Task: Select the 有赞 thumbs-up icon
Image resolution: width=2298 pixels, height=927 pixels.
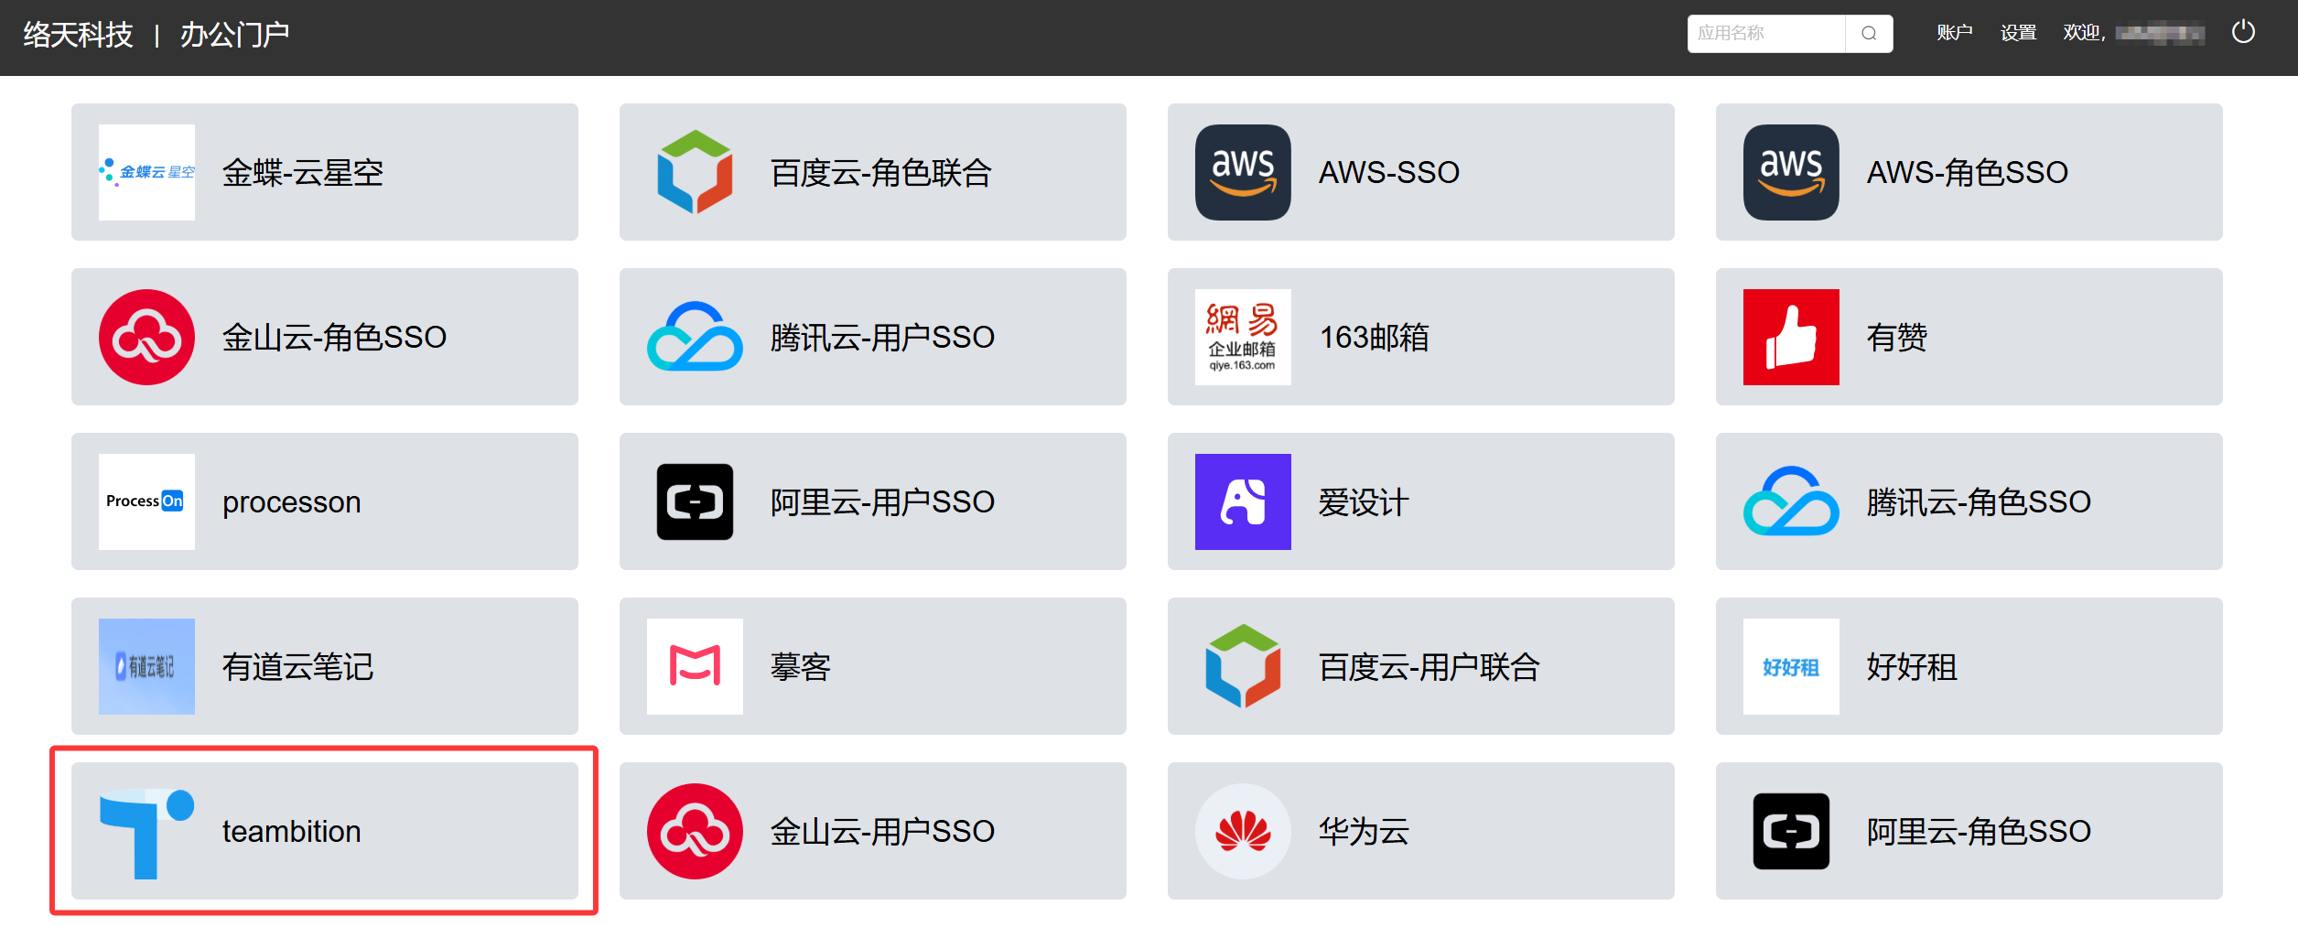Action: pyautogui.click(x=1791, y=338)
